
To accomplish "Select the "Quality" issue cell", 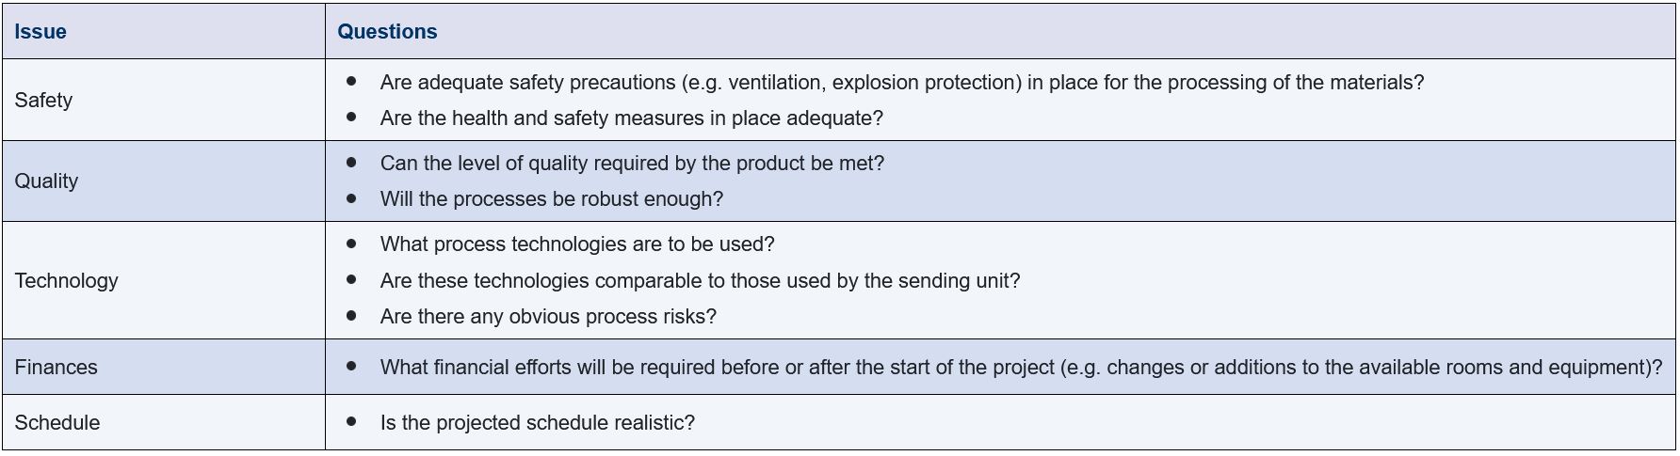I will coord(46,181).
